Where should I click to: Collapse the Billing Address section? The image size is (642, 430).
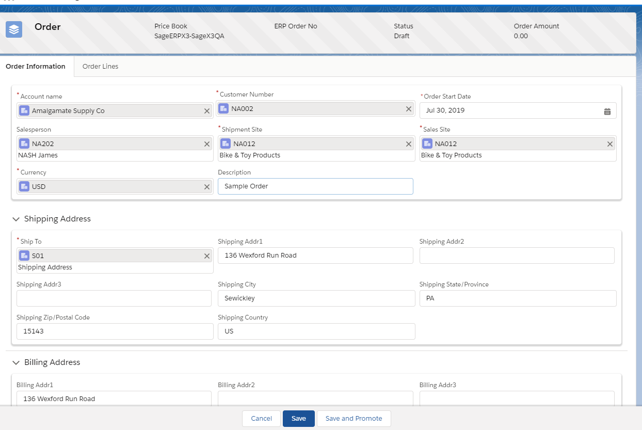click(x=16, y=363)
